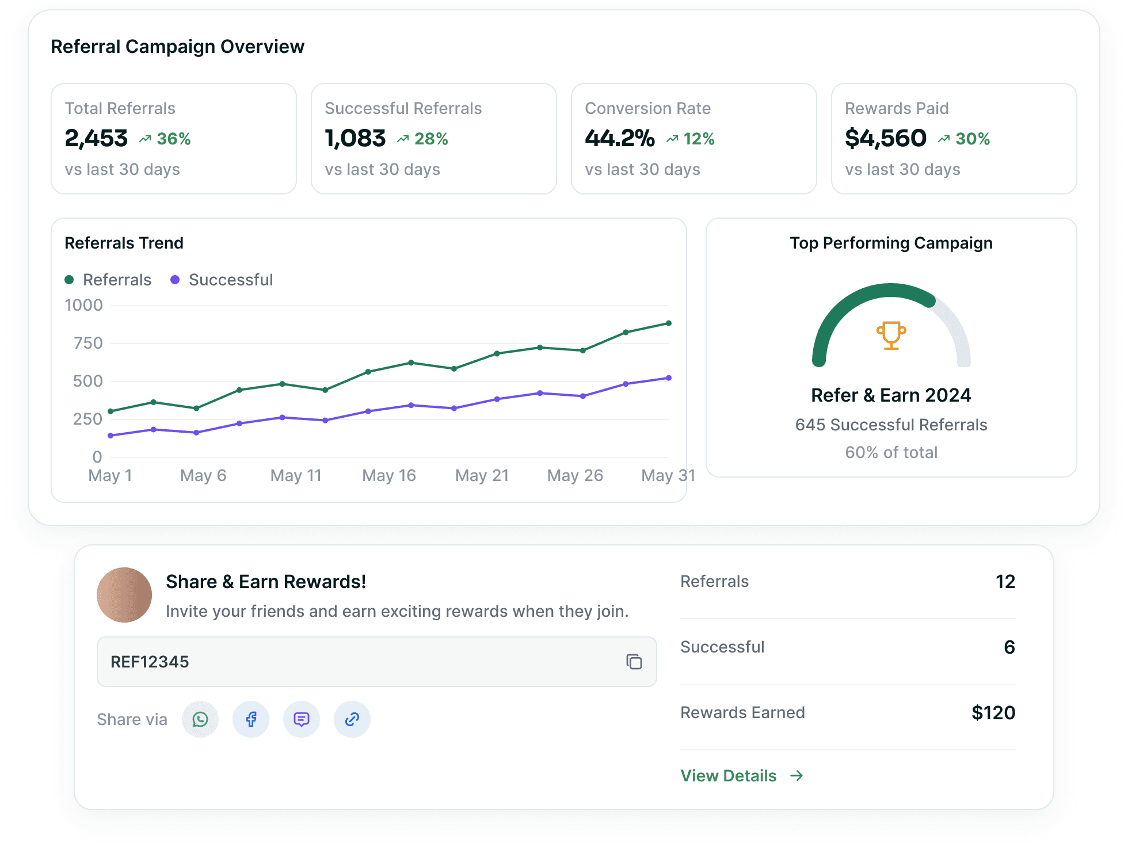The width and height of the screenshot is (1128, 847).
Task: Click the May 31 purple data point
Action: pos(669,378)
